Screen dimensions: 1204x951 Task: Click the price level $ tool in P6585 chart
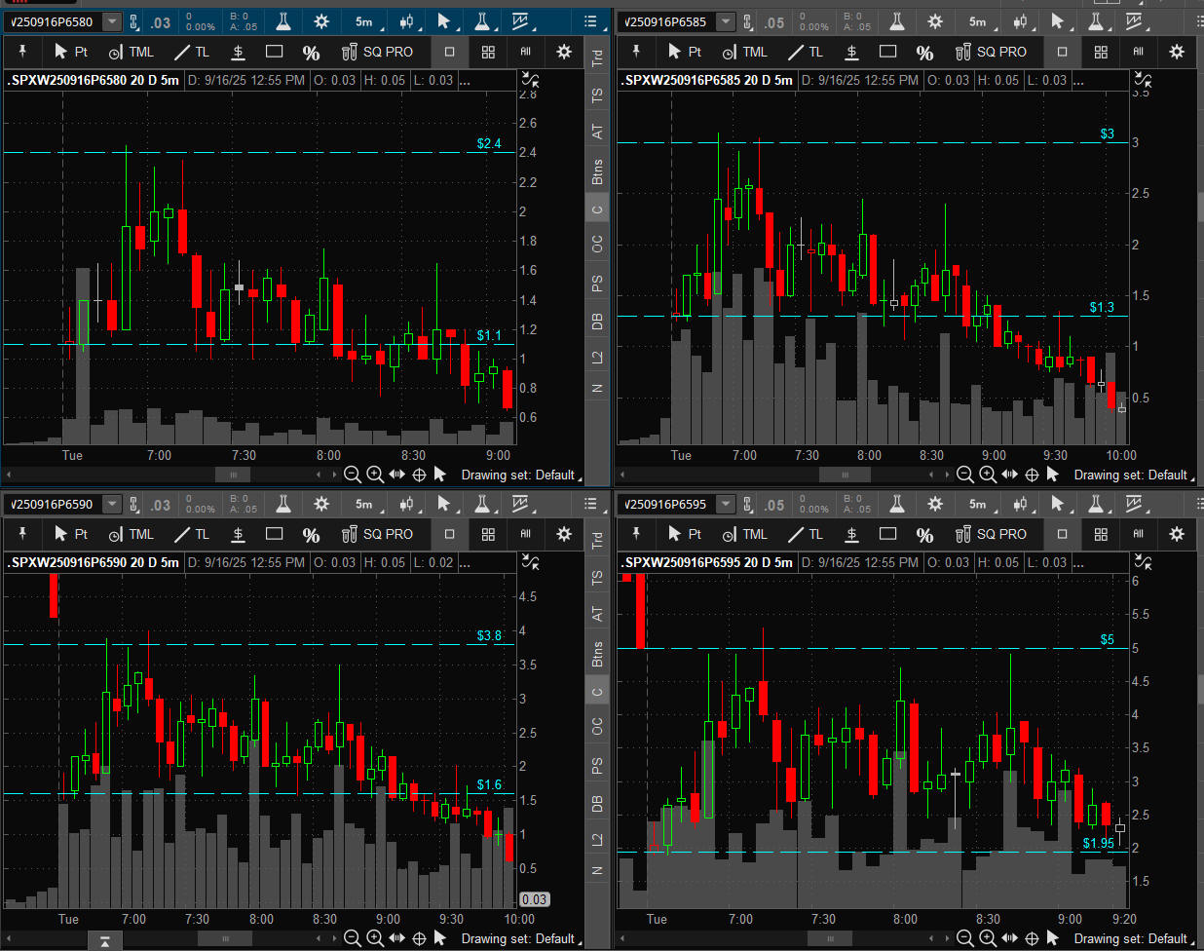pos(851,52)
